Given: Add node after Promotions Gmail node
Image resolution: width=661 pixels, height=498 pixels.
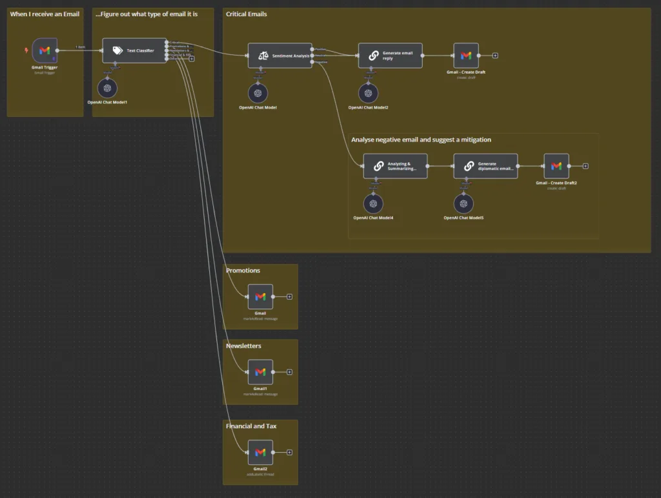Looking at the screenshot, I should point(290,297).
